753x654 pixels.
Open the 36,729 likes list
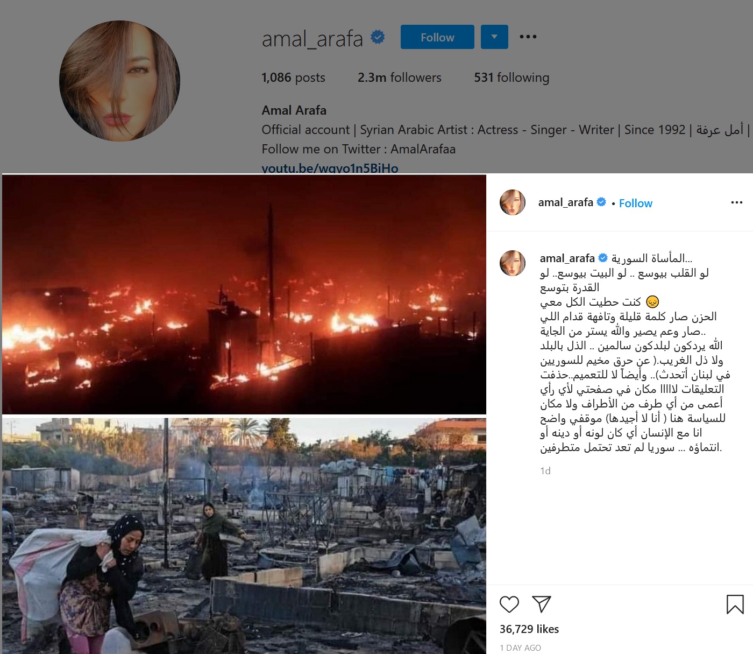click(529, 629)
